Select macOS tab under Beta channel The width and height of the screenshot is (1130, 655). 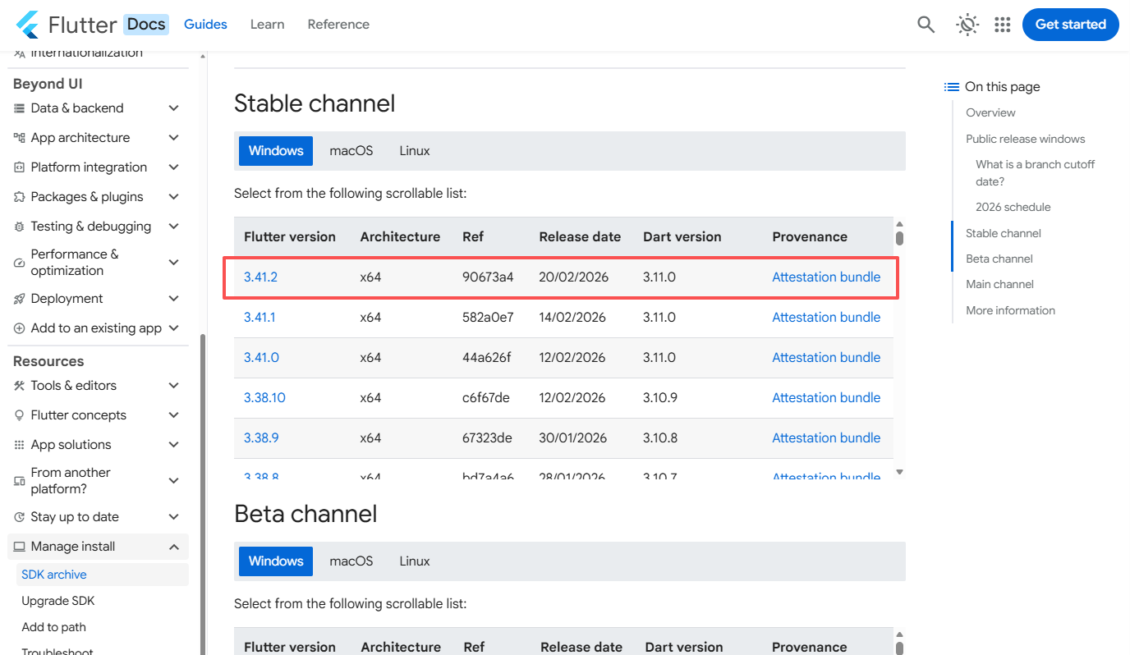(x=351, y=561)
